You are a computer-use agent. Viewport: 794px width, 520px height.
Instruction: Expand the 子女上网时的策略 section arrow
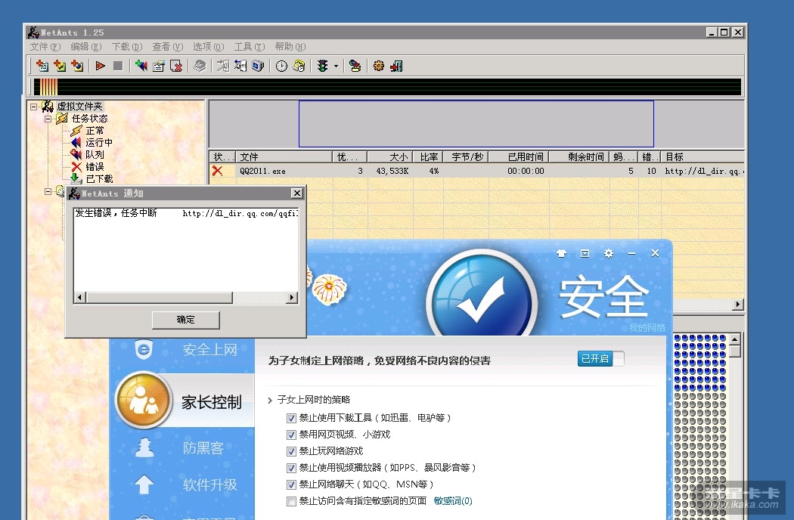pyautogui.click(x=270, y=401)
